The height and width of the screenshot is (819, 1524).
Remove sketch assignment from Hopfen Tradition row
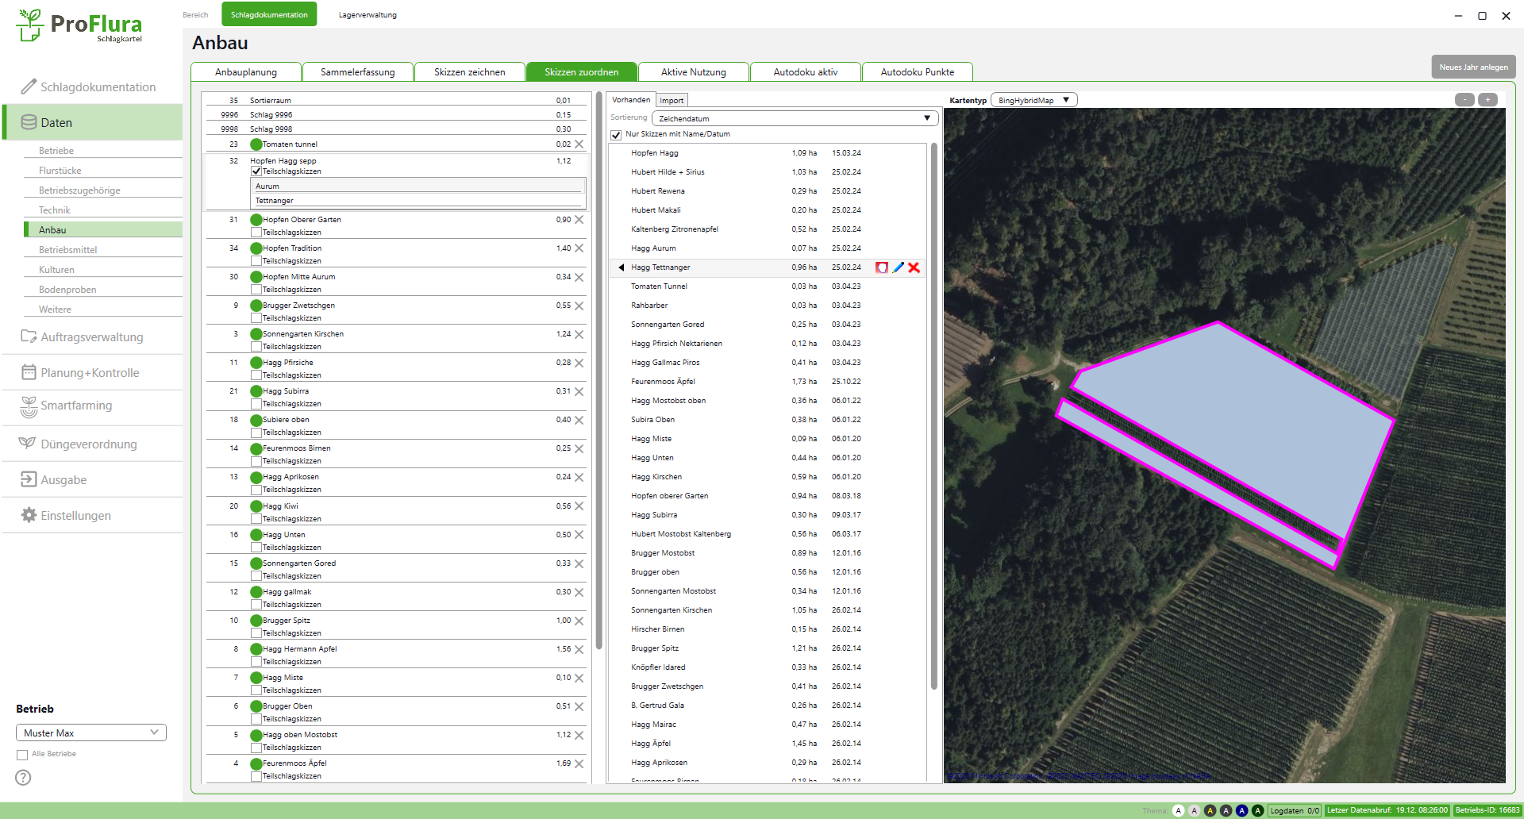click(x=579, y=248)
